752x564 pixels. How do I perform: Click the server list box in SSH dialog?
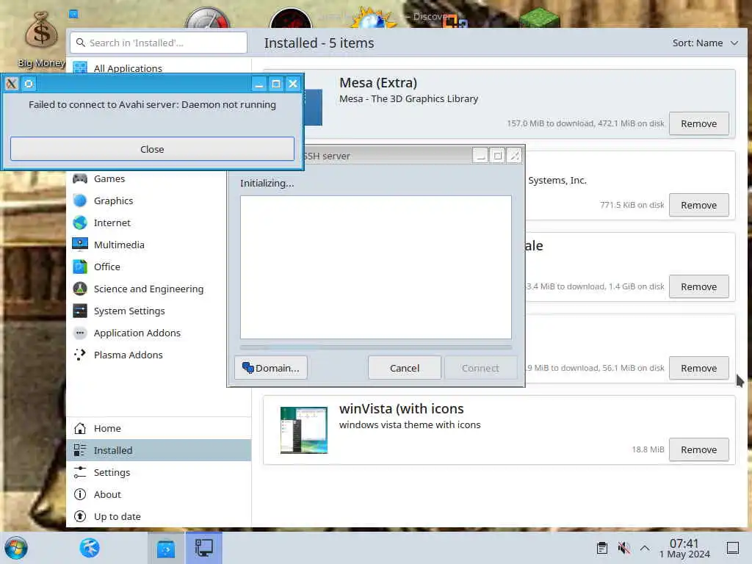[x=375, y=267]
